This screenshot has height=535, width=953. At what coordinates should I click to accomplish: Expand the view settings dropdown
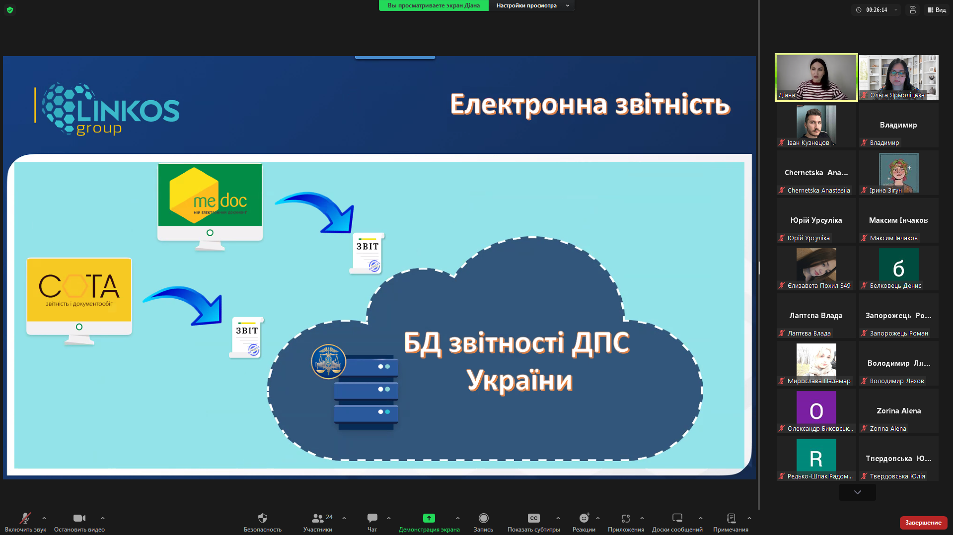(x=532, y=5)
